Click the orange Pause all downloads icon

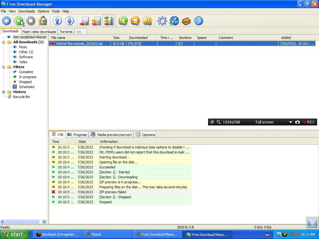[x=147, y=21]
